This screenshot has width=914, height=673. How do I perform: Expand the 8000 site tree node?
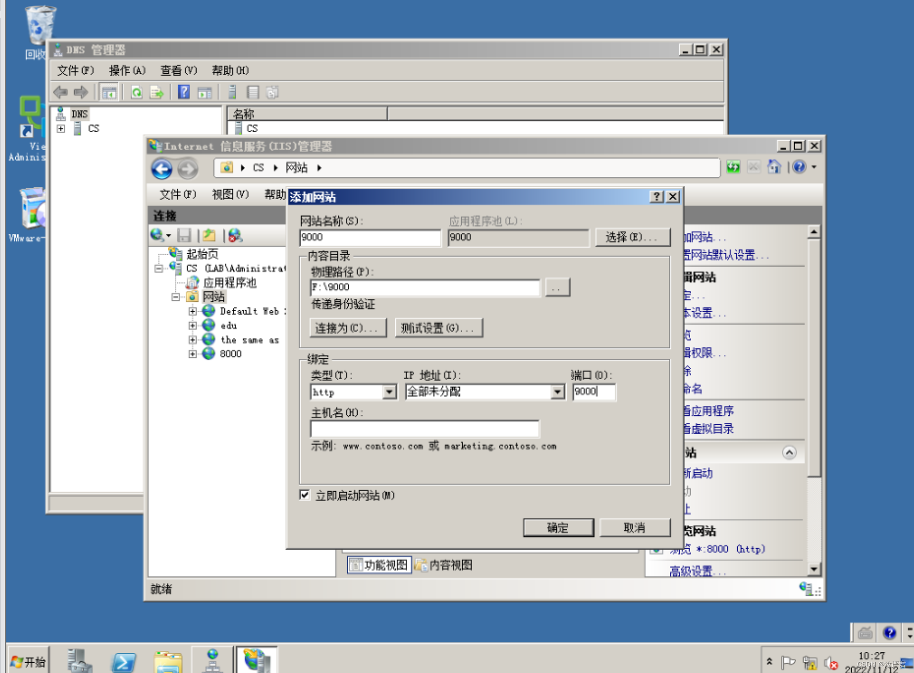coord(193,354)
